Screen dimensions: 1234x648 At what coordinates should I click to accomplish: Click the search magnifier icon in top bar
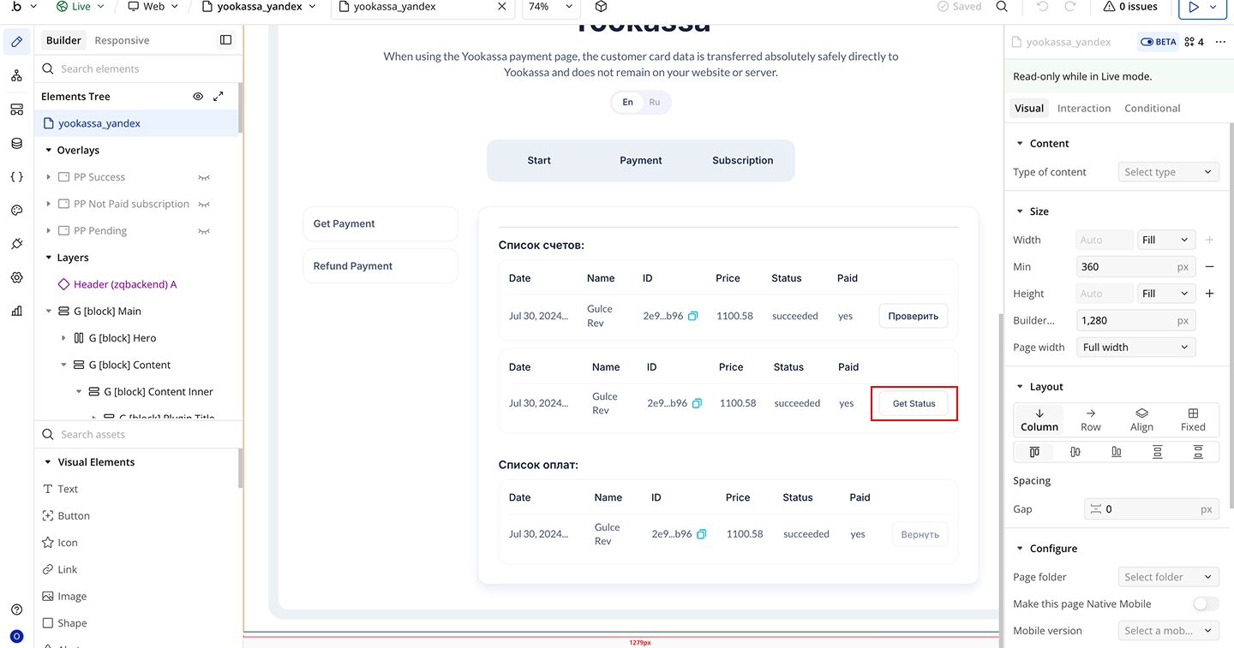pos(1002,7)
